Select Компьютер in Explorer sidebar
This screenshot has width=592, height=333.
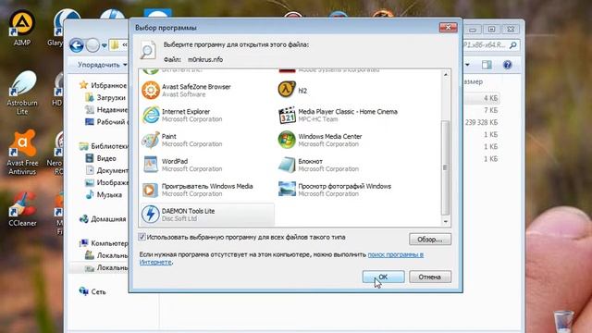pyautogui.click(x=104, y=243)
